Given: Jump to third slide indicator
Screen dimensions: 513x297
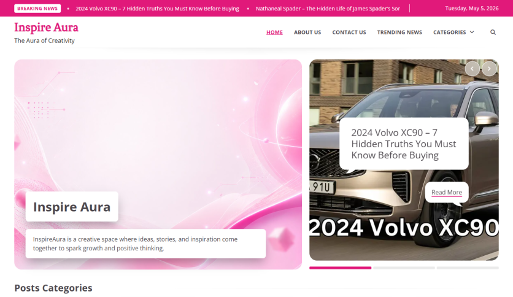Looking at the screenshot, I should tap(468, 268).
